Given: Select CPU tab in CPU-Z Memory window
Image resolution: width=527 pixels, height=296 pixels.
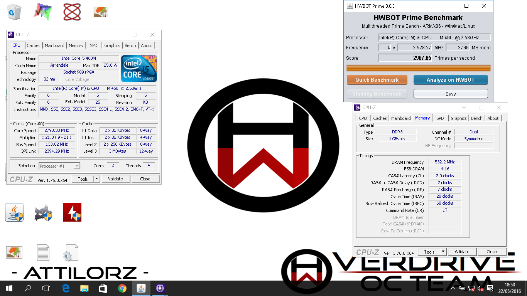Looking at the screenshot, I should (363, 118).
